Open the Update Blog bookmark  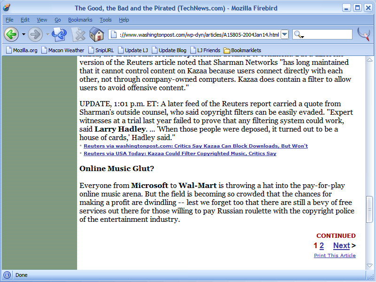click(169, 50)
